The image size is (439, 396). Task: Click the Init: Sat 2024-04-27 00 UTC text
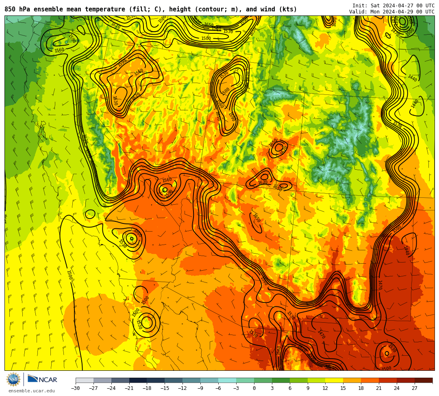[393, 6]
